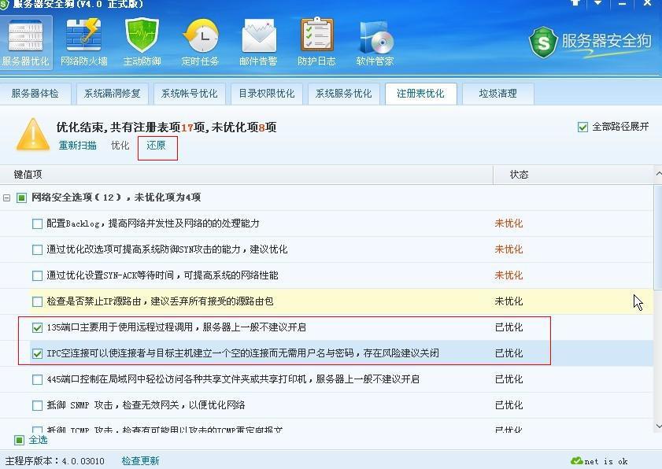Enable the 全部路径展开 checkbox
The image size is (662, 469).
point(582,126)
